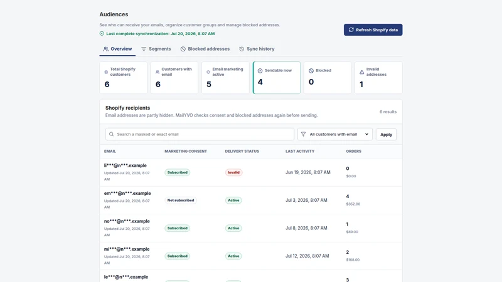Switch to the Segments tab
Screen dimensions: 502x282
tap(156, 49)
